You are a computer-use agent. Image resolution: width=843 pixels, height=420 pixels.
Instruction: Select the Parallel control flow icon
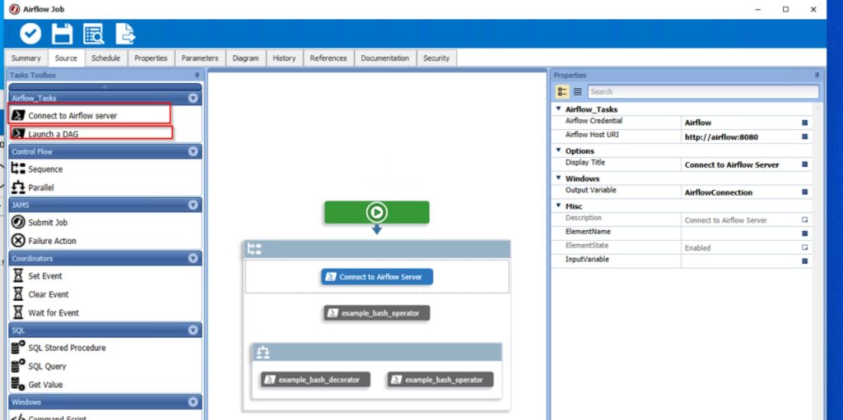(18, 187)
